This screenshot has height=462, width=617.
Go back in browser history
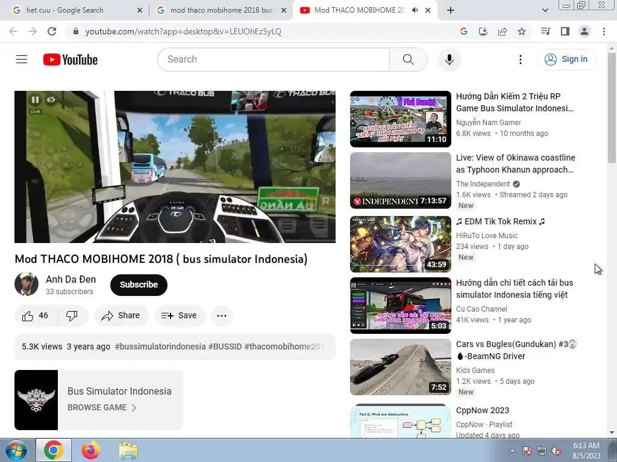[x=13, y=31]
